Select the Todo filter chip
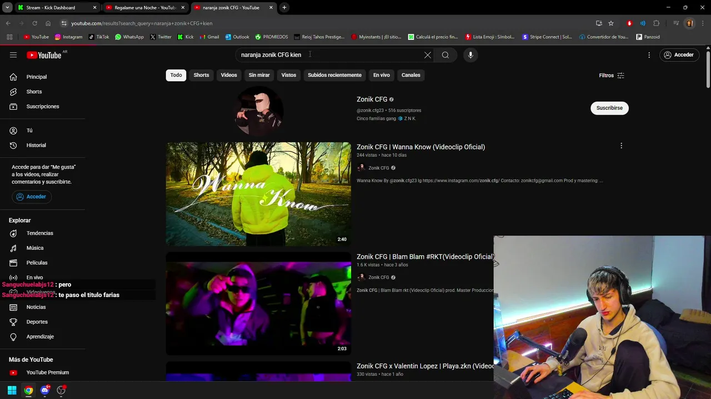The image size is (711, 399). pyautogui.click(x=176, y=75)
